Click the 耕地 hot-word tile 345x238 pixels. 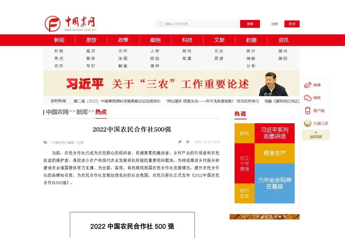tap(244, 133)
